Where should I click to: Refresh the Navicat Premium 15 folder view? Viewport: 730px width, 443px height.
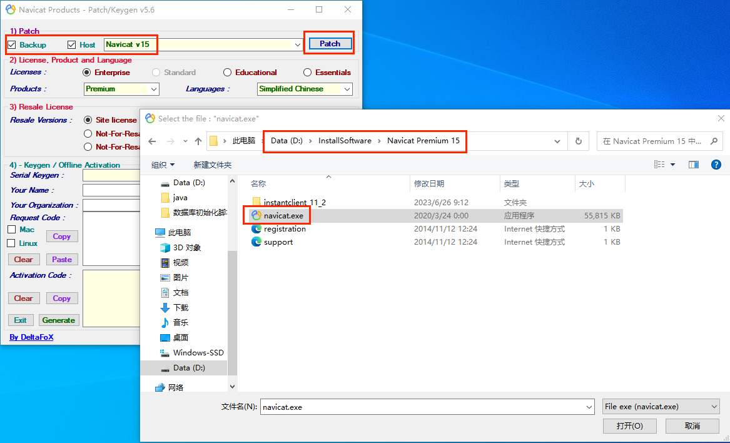pyautogui.click(x=578, y=141)
